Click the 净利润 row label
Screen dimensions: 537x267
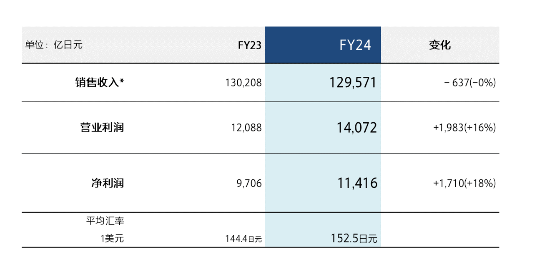point(107,183)
